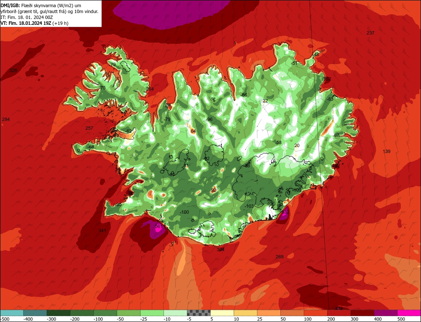Click the -100 value in south Iceland
Image resolution: width=421 pixels, height=322 pixels.
[184, 212]
